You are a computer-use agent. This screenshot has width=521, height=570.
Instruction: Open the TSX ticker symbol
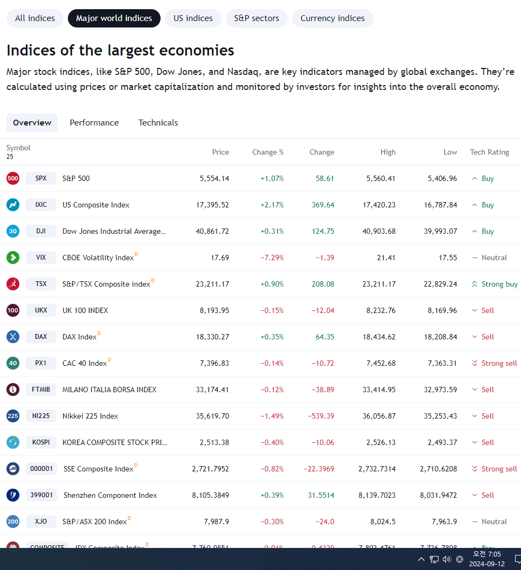coord(41,284)
